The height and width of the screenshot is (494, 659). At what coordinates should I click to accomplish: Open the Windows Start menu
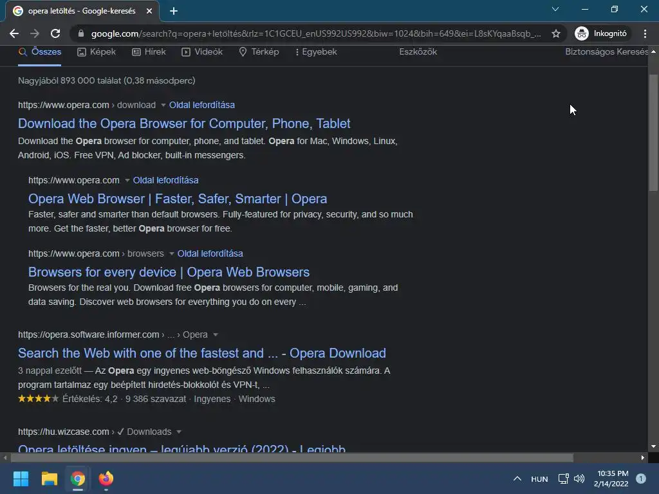coord(21,479)
